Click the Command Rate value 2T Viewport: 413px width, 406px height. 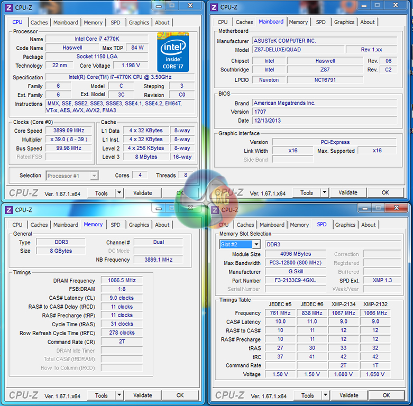click(122, 342)
